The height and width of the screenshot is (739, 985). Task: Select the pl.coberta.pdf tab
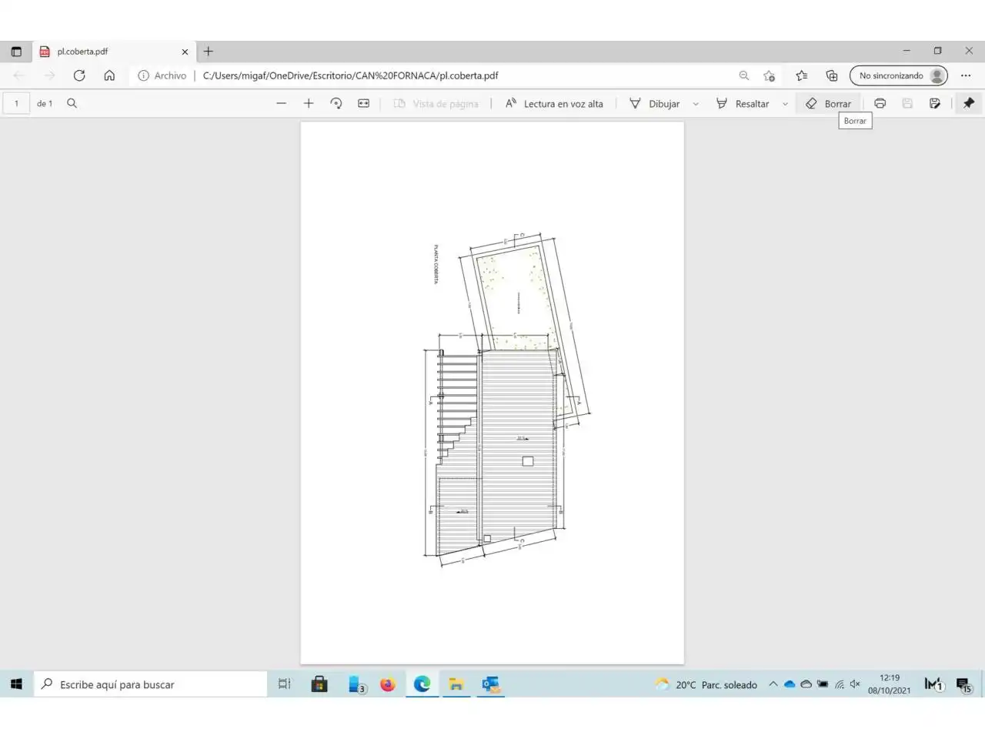tap(114, 52)
